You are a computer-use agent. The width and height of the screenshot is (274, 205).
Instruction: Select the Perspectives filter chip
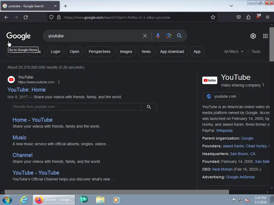point(100,52)
